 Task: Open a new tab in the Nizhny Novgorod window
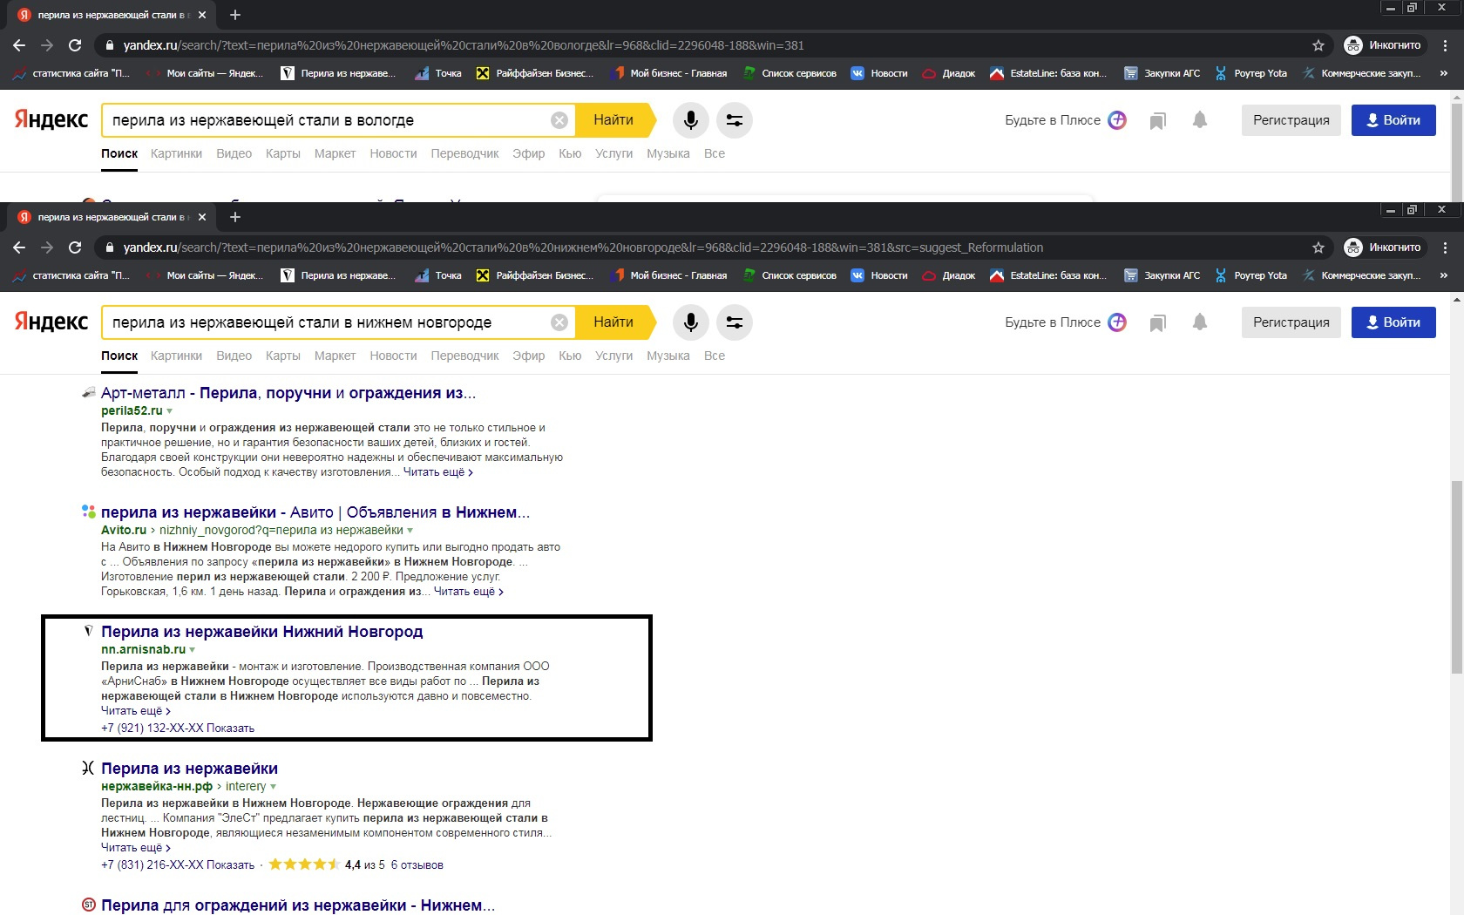[235, 217]
